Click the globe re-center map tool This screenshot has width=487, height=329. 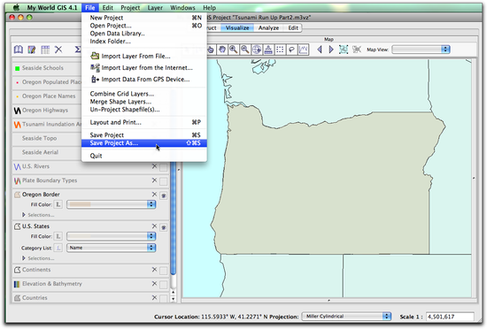pyautogui.click(x=257, y=50)
